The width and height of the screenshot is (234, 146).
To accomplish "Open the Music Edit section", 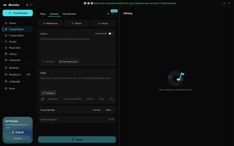I will (x=18, y=48).
